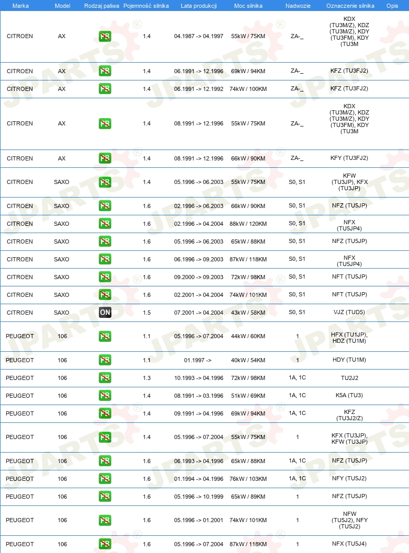Click petrol icon in AX 66kW / 90KM row
This screenshot has width=409, height=553.
point(105,158)
